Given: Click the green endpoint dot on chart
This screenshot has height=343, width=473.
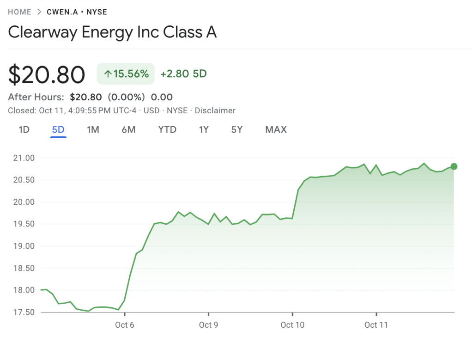Looking at the screenshot, I should pos(454,166).
